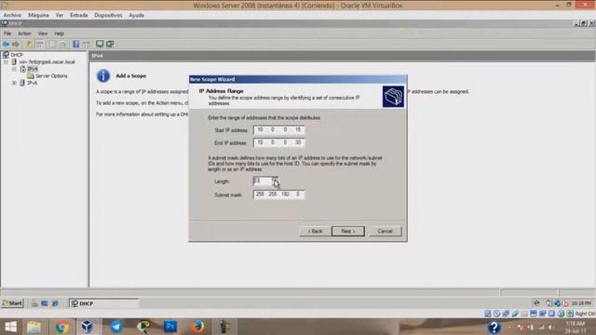Click the host volume tray icon
The width and height of the screenshot is (596, 335).
tap(550, 327)
